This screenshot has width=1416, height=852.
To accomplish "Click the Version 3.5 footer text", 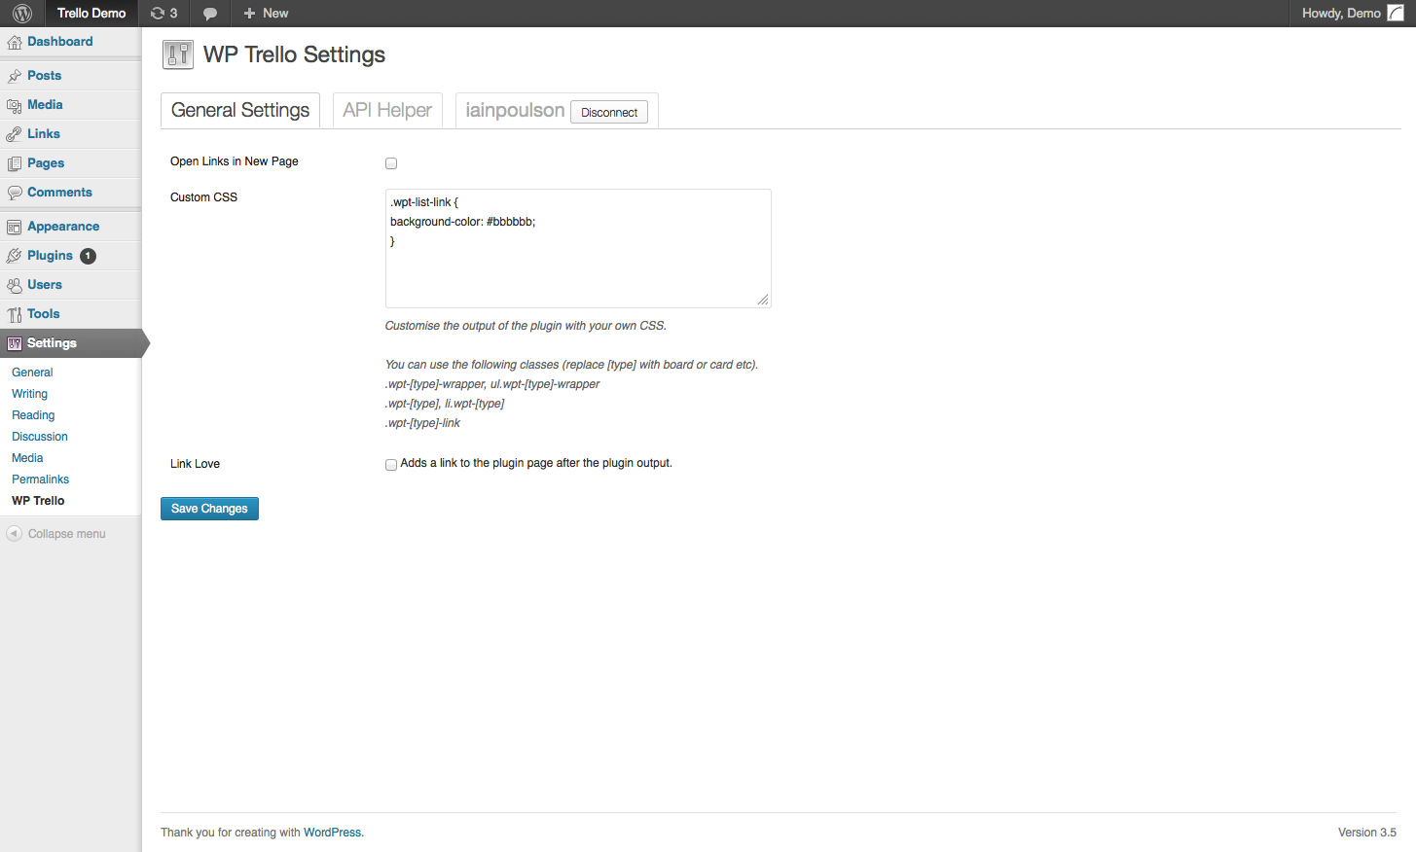I will click(1366, 833).
